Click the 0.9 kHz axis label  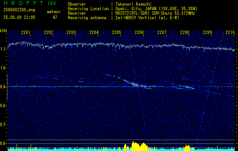point(3,87)
